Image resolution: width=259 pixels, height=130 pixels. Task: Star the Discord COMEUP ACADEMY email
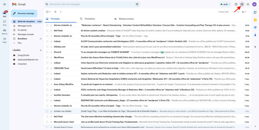[51, 52]
